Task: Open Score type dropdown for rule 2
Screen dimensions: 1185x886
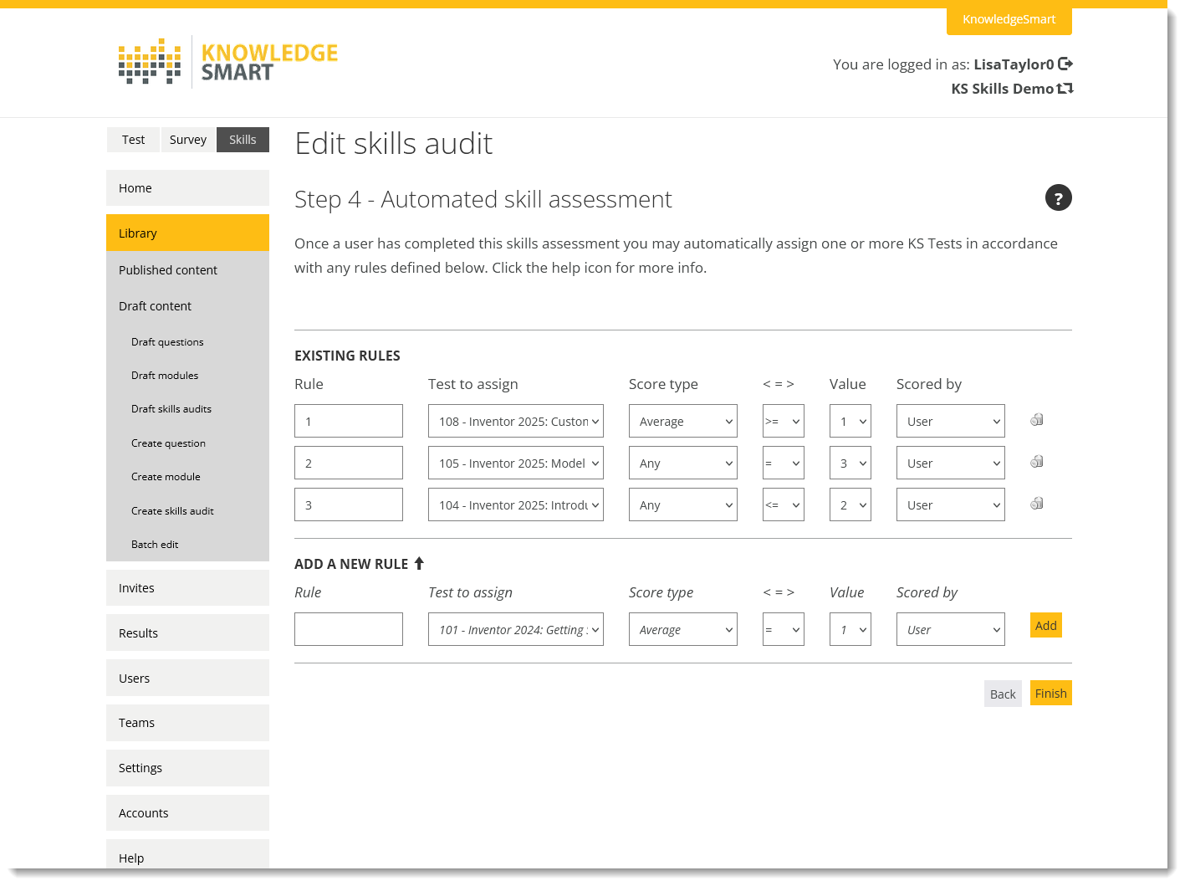Action: click(x=683, y=463)
